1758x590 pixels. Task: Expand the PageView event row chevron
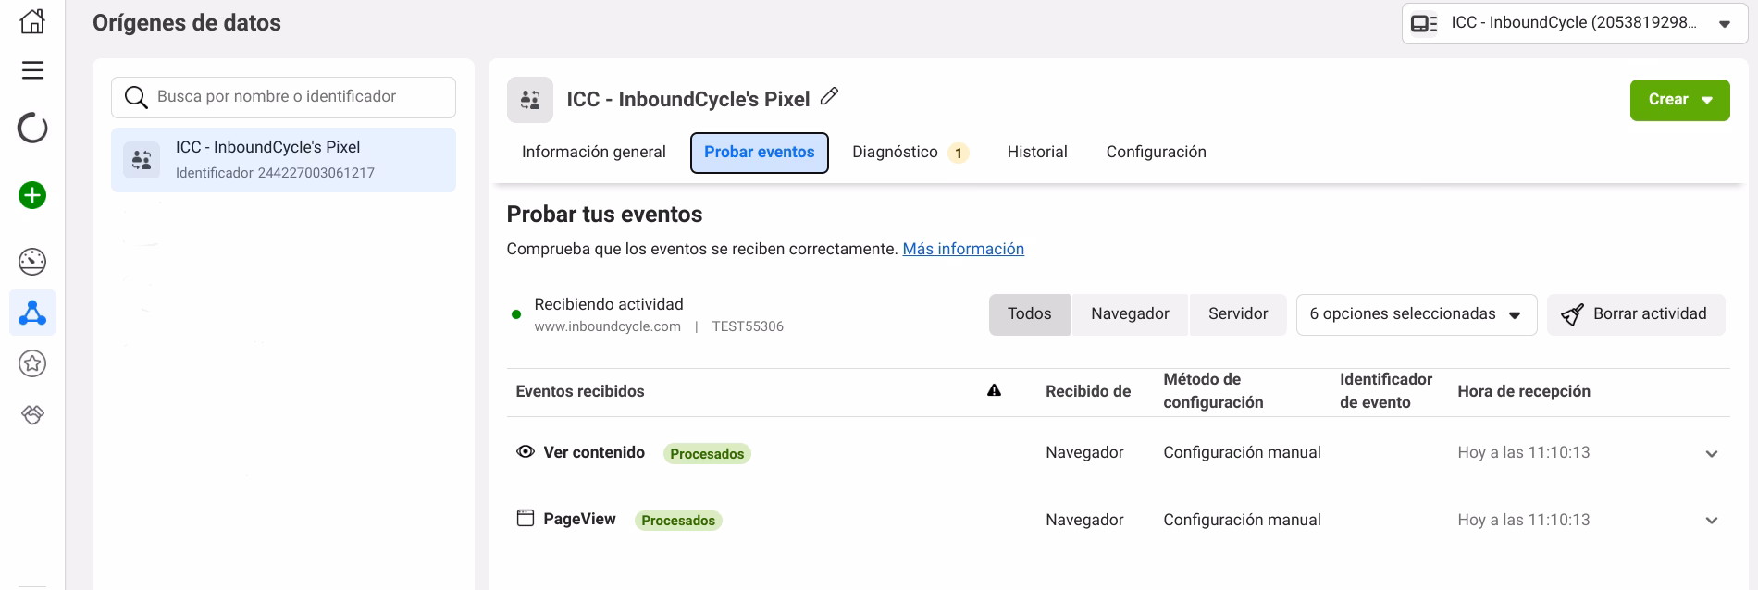point(1712,521)
